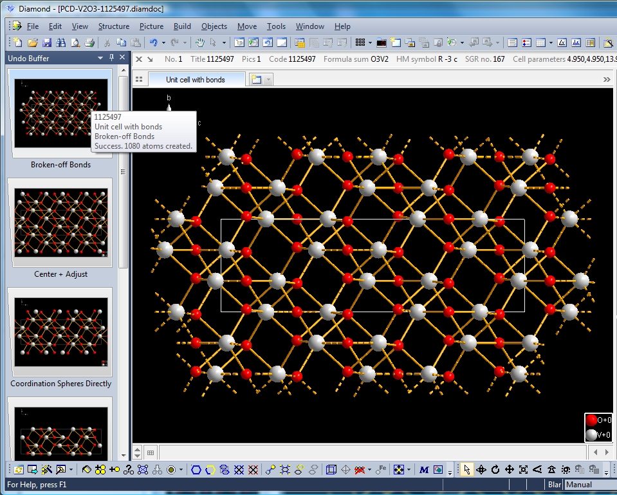Switch to Unit cell with bonds tab
This screenshot has width=617, height=495.
pyautogui.click(x=195, y=80)
